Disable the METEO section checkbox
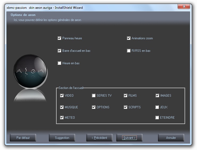The height and width of the screenshot is (150, 197). click(x=62, y=118)
